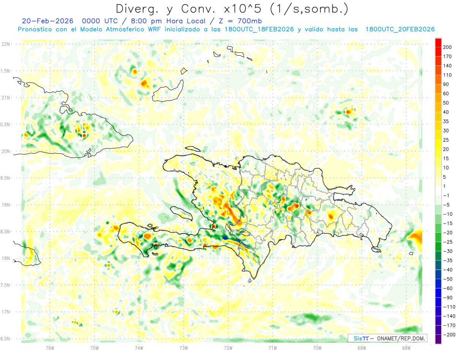Click the 20N latitude label
The width and height of the screenshot is (456, 353).
(x=6, y=151)
